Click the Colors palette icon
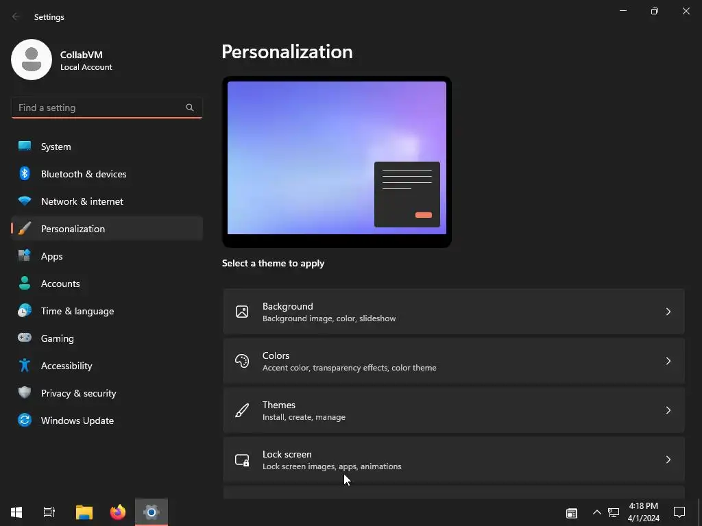This screenshot has width=702, height=526. [x=242, y=361]
